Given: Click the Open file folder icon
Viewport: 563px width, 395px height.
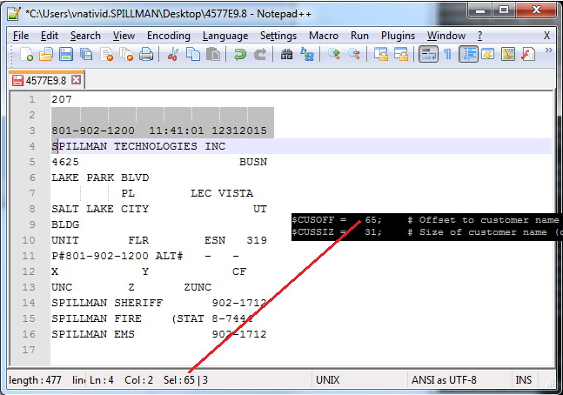Looking at the screenshot, I should [x=46, y=54].
